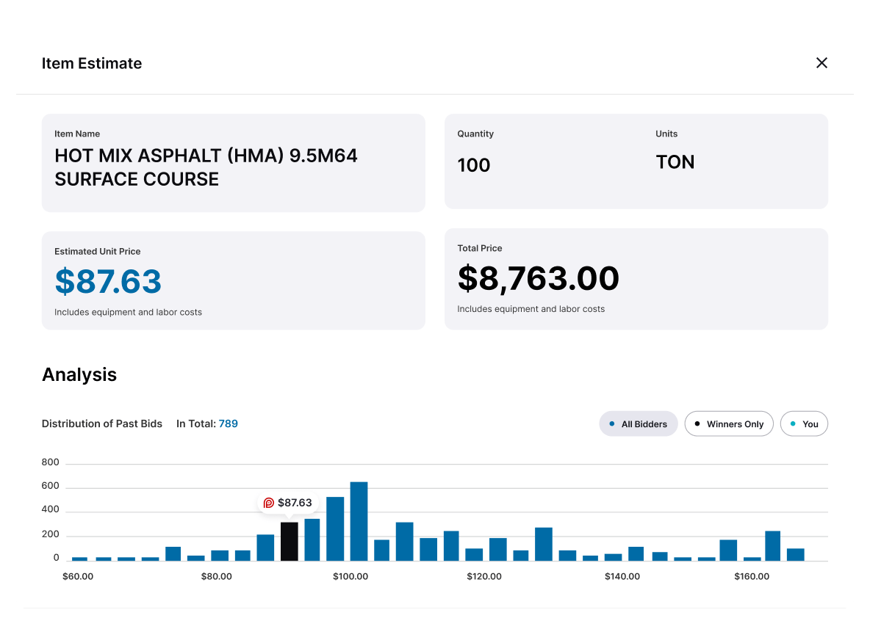This screenshot has height=640, width=870.
Task: Click the Total Price $8,763.00 amount
Action: tap(538, 279)
